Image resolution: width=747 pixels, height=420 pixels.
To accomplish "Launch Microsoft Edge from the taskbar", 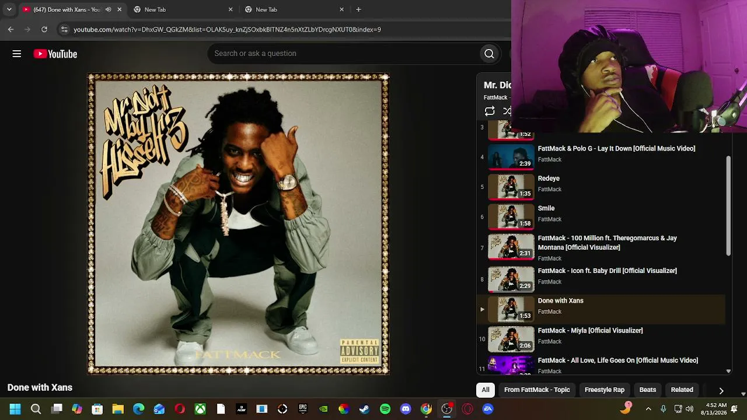I will pyautogui.click(x=138, y=409).
